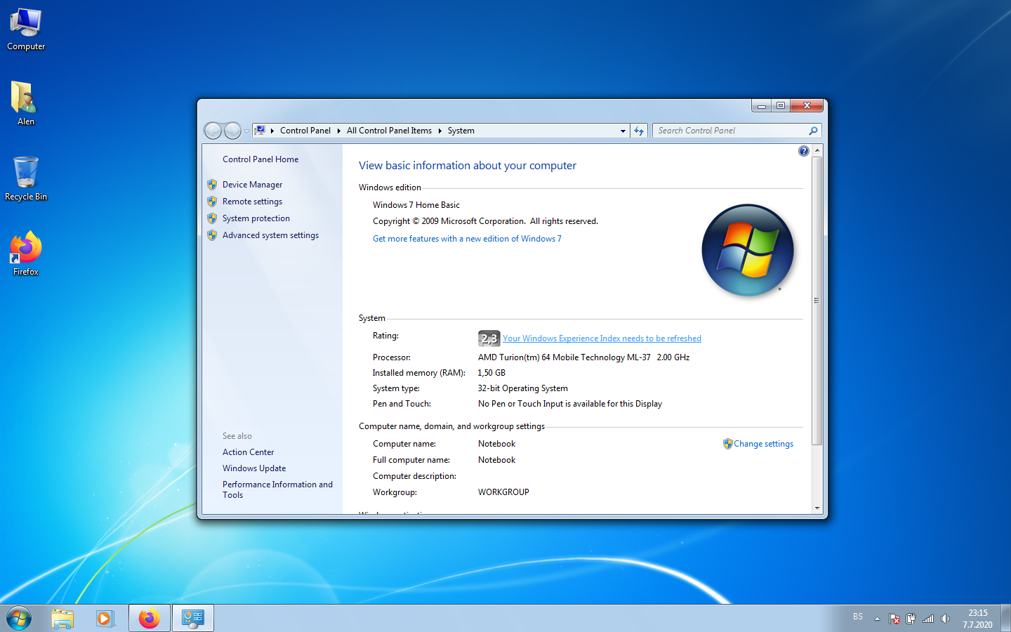Click the 32-bit Operating System text
The height and width of the screenshot is (632, 1011).
click(522, 388)
